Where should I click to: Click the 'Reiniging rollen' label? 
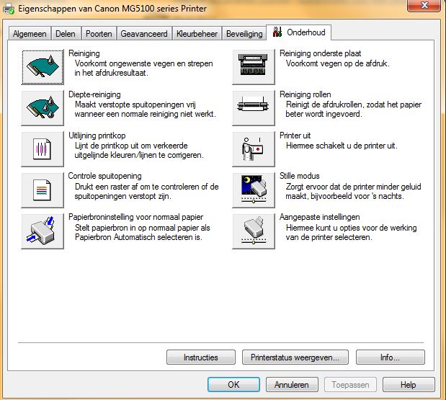pyautogui.click(x=305, y=94)
